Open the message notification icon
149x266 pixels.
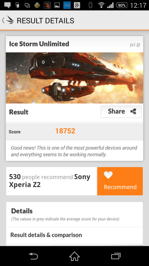click(7, 5)
